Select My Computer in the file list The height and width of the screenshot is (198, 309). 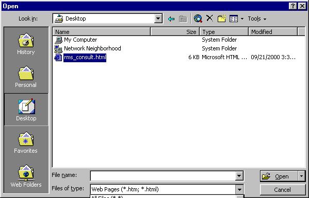(80, 40)
